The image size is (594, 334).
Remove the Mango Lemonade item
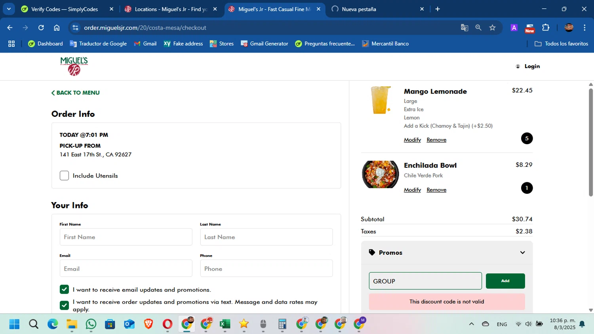[436, 140]
